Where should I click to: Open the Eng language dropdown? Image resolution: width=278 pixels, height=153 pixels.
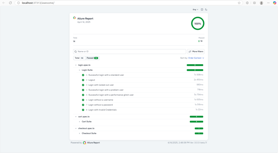click(195, 10)
